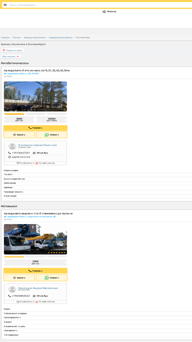Image resolution: width=192 pixels, height=342 pixels.
Task: Open the Аренда Автобетононасоса listing title
Action: point(37,70)
